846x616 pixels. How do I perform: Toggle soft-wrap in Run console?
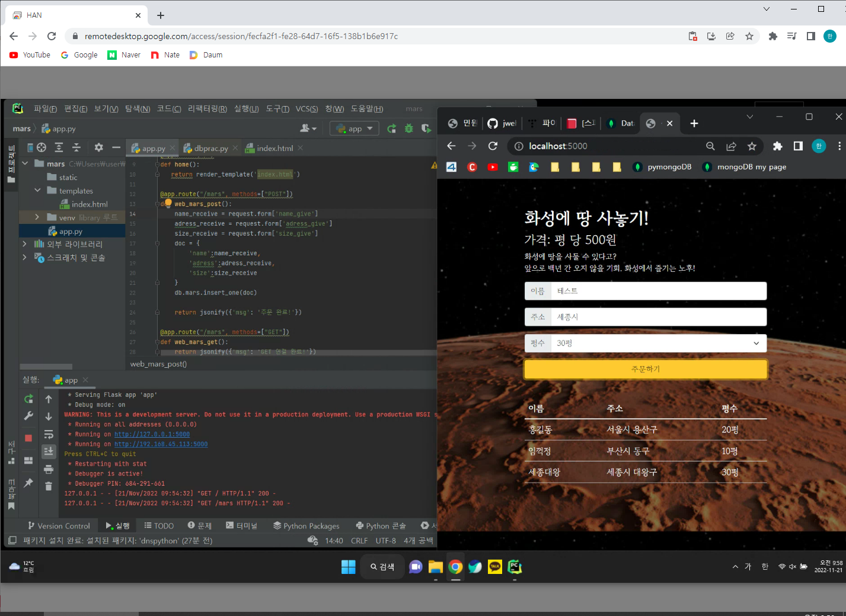pyautogui.click(x=49, y=434)
